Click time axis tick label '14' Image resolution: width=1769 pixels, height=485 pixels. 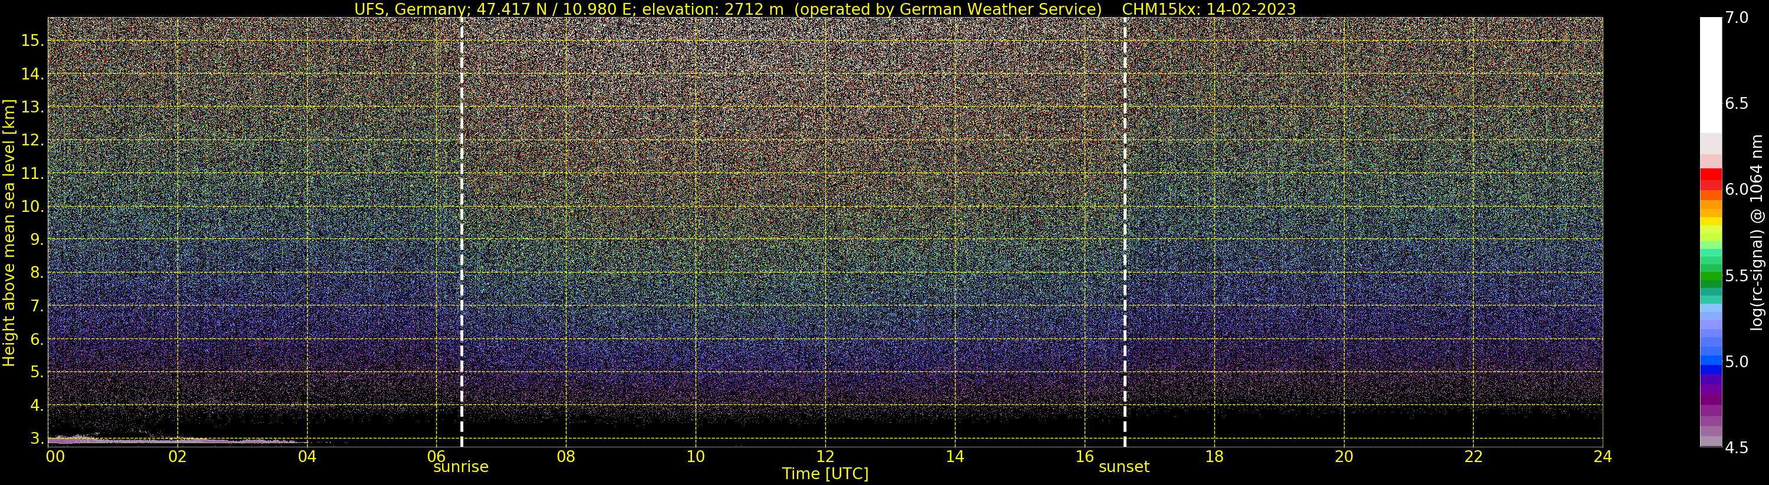pos(954,456)
